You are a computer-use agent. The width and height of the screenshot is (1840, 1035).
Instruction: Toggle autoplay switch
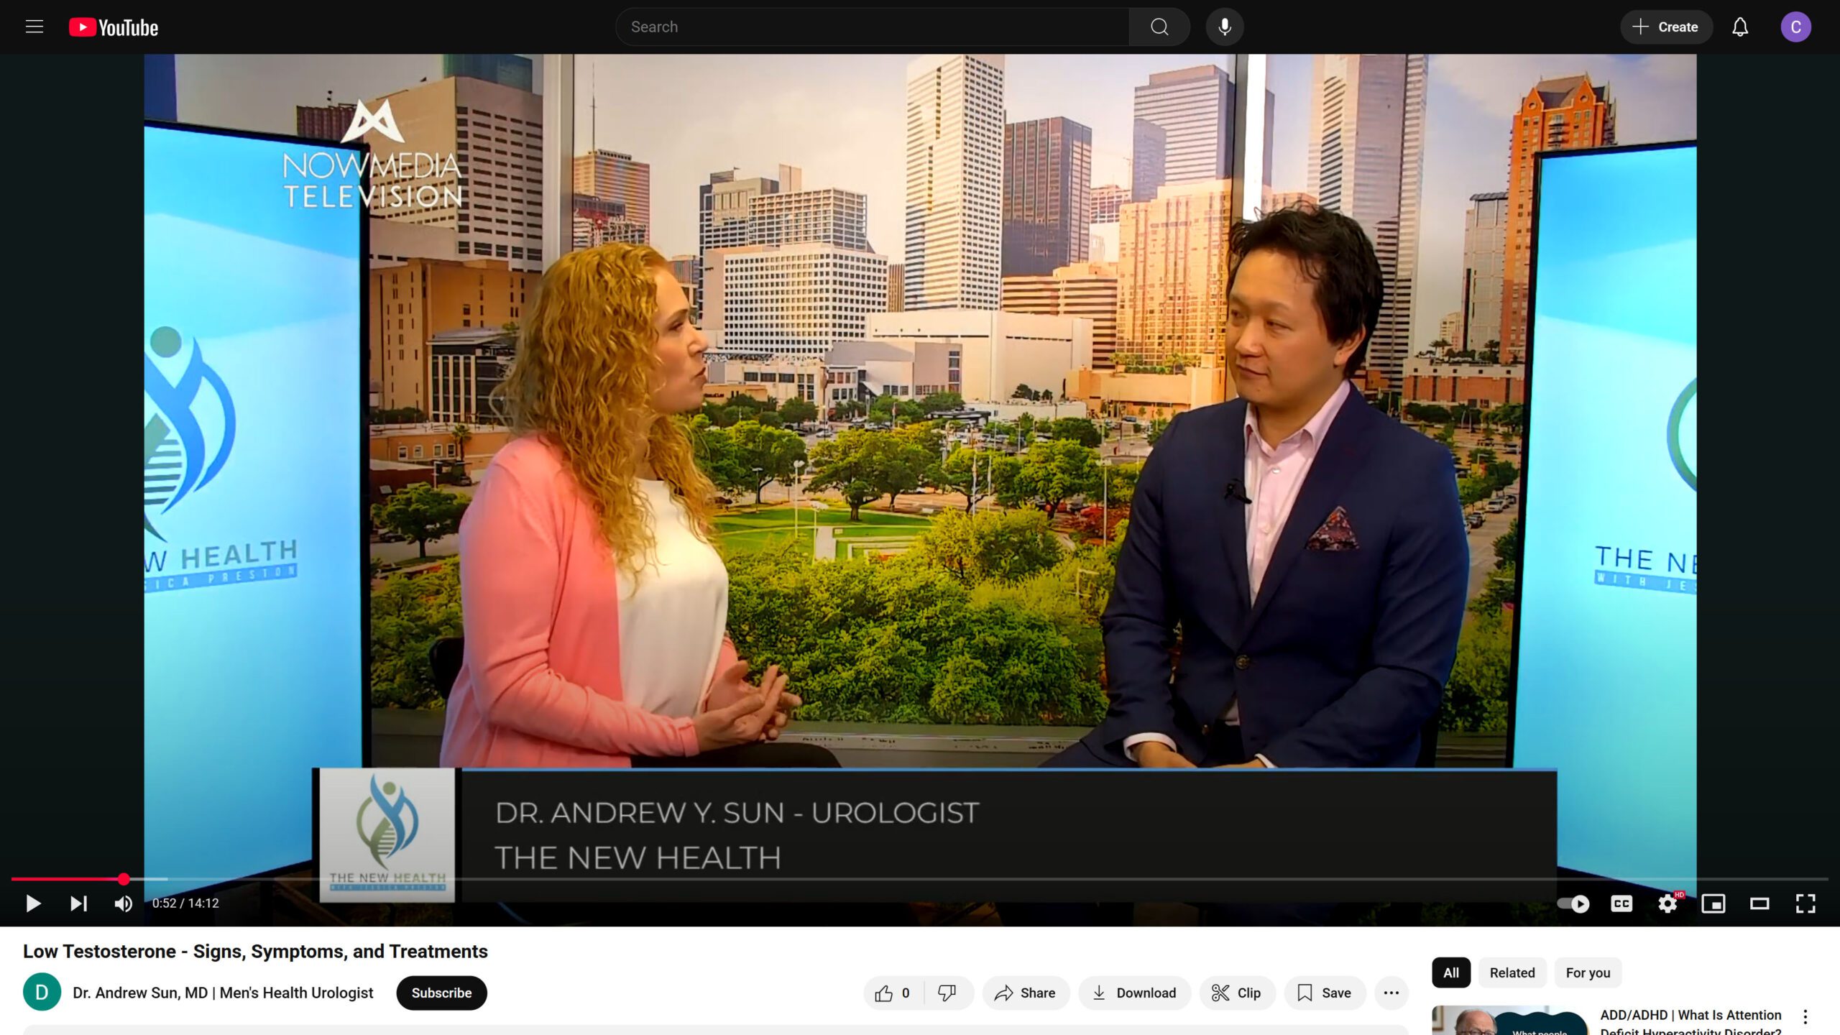tap(1573, 903)
